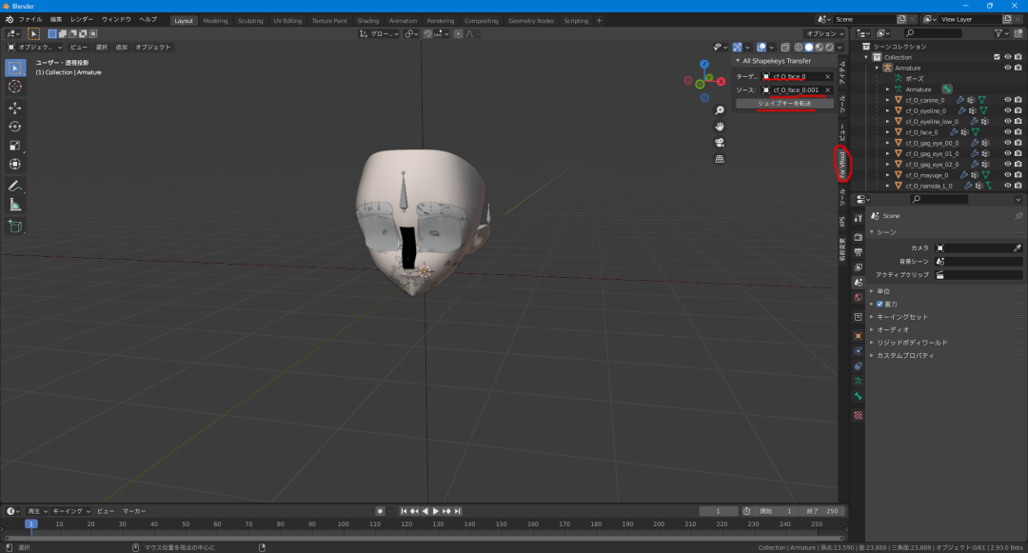The width and height of the screenshot is (1028, 553).
Task: Click the current frame number field
Action: pyautogui.click(x=719, y=511)
